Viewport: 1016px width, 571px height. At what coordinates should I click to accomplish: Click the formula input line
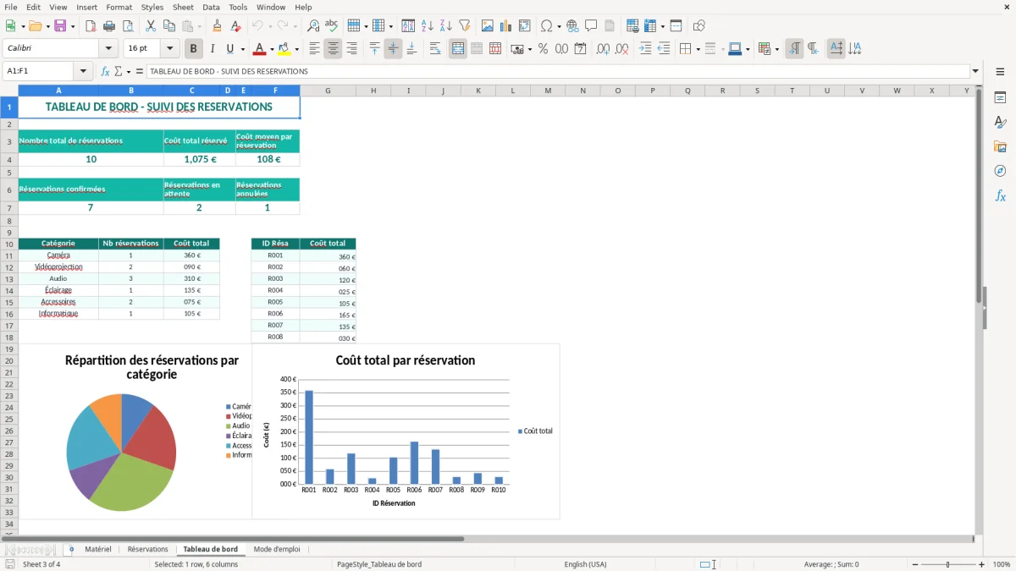tap(557, 72)
